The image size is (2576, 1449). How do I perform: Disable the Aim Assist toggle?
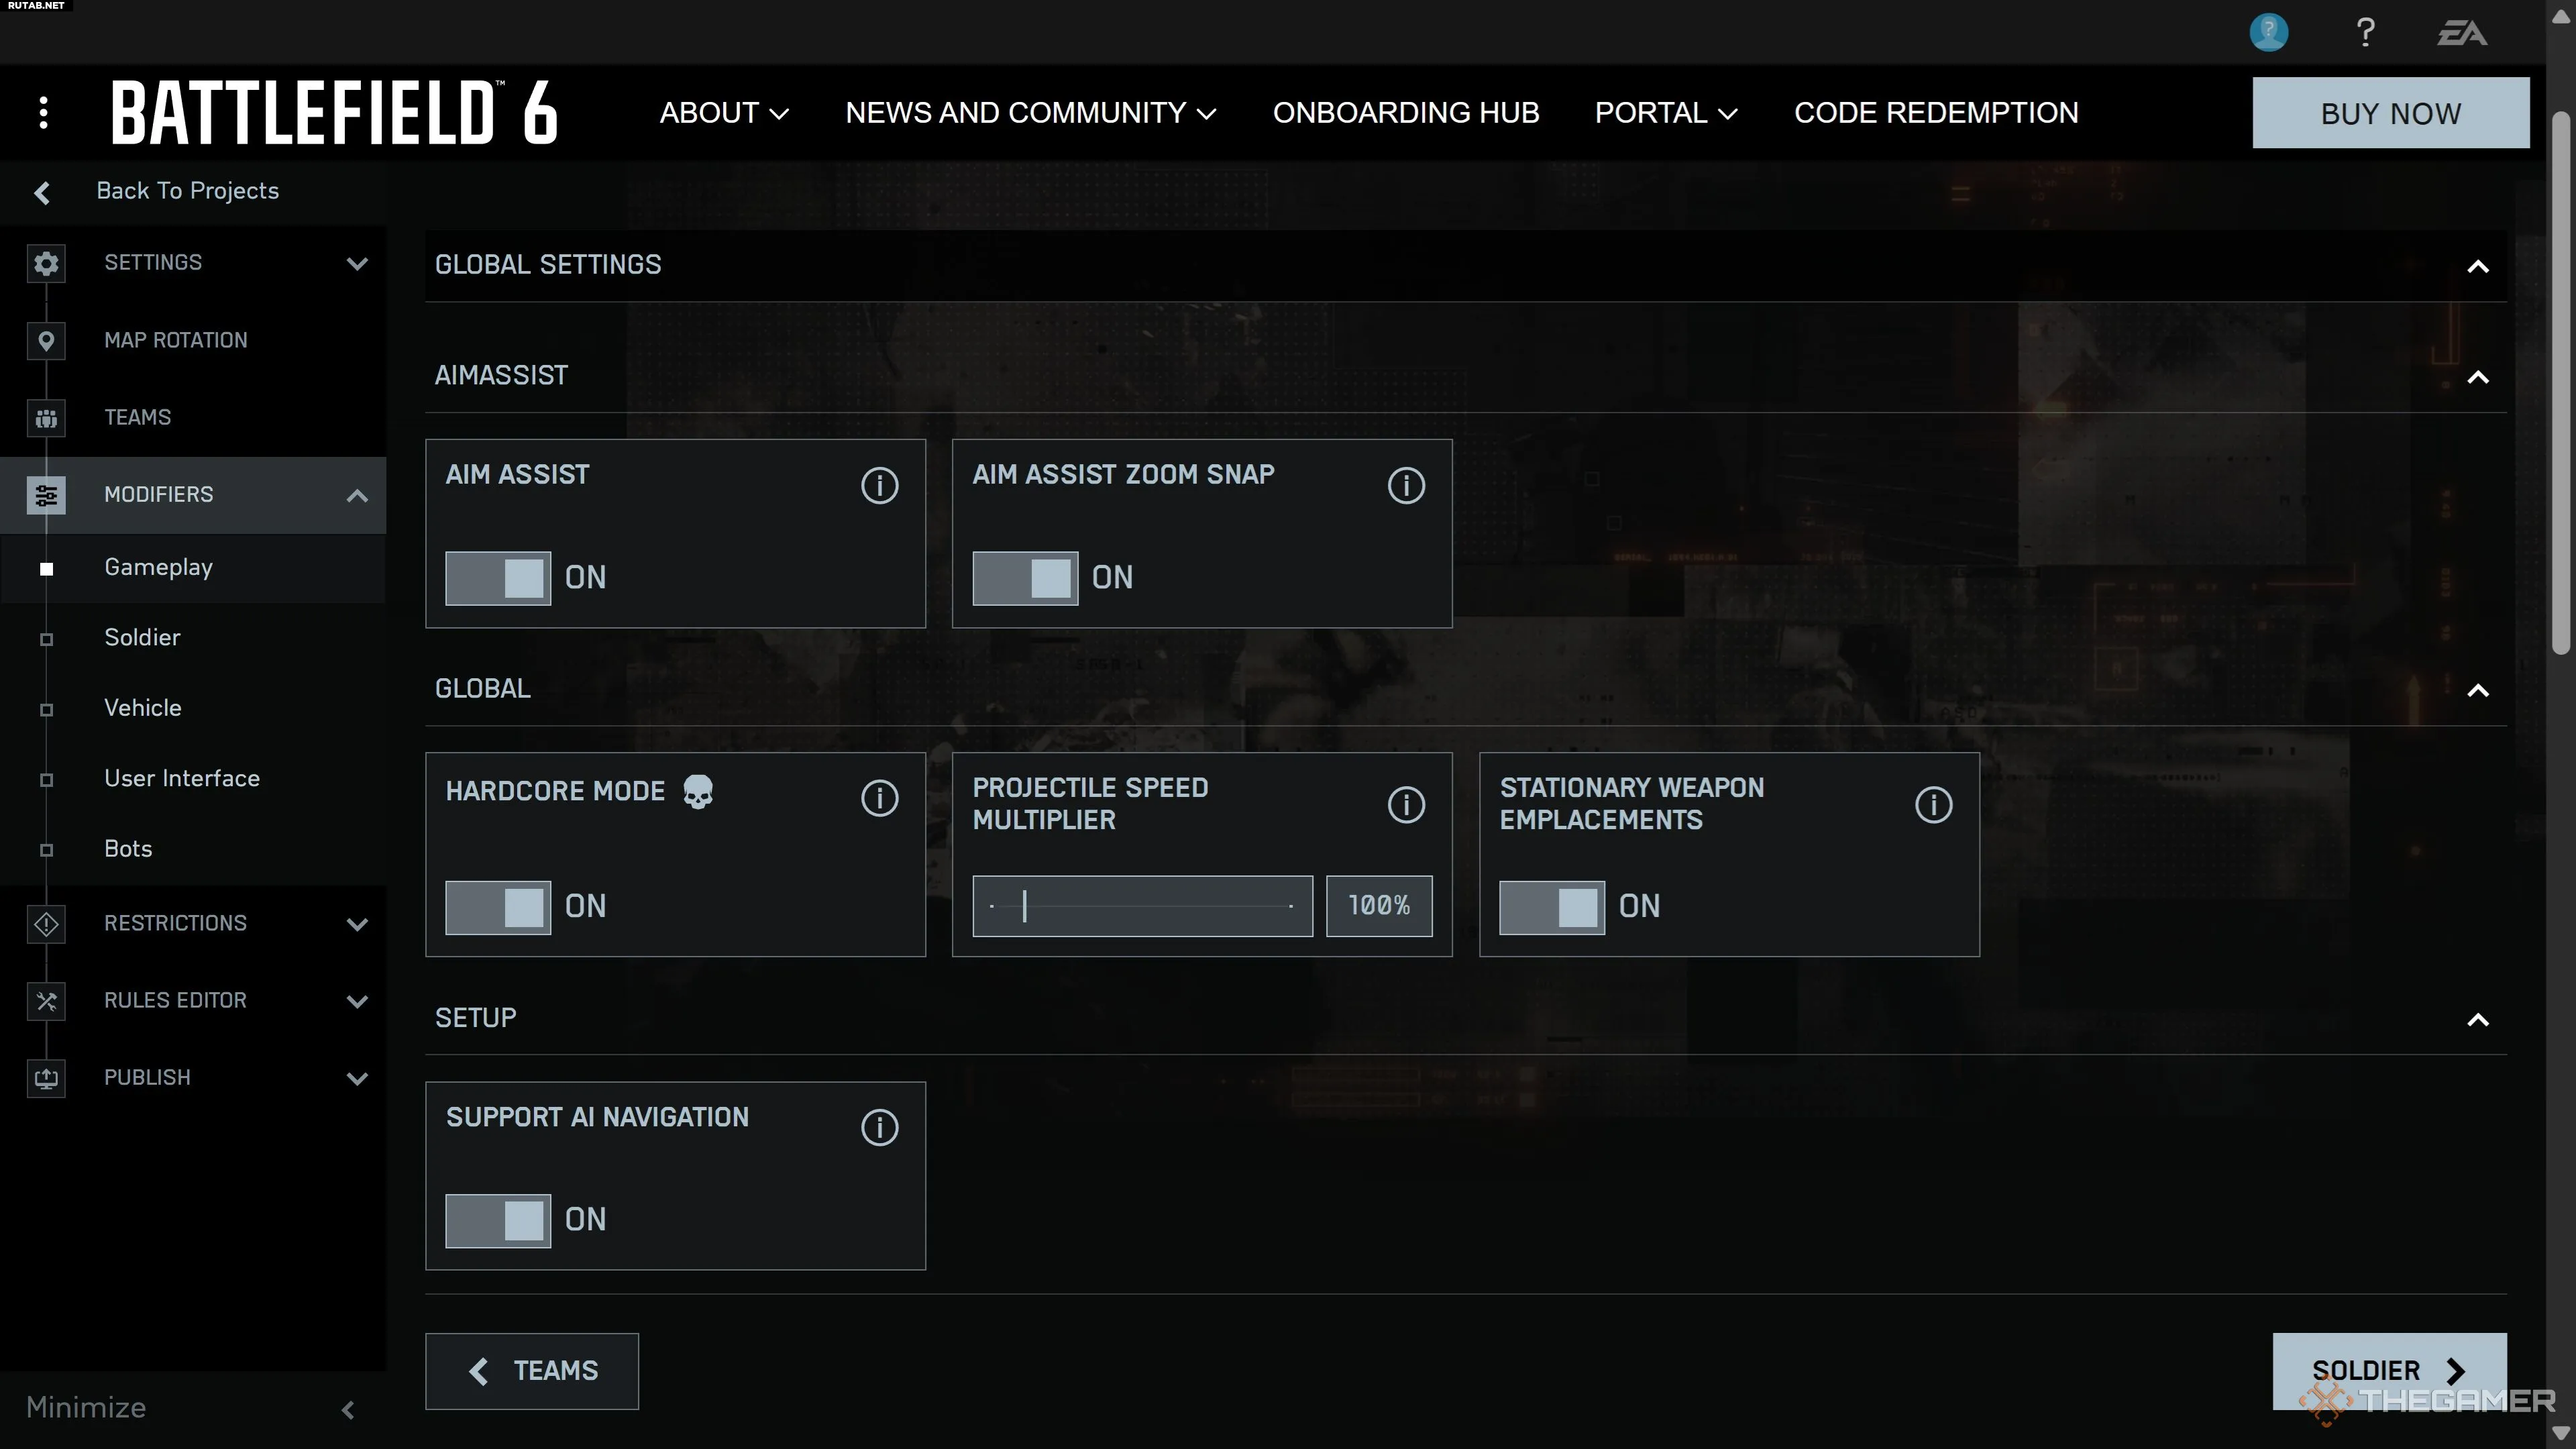(x=498, y=578)
